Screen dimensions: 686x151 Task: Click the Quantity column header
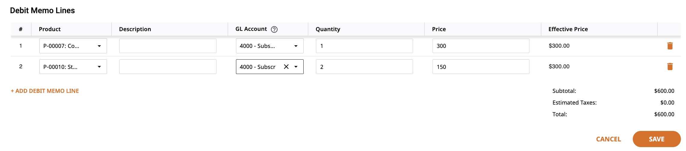click(328, 29)
